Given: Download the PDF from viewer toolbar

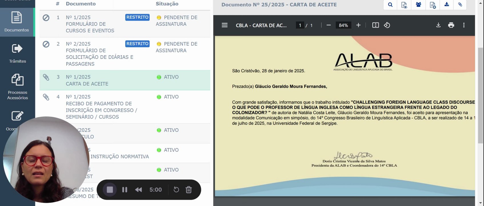Looking at the screenshot, I should pos(438,25).
